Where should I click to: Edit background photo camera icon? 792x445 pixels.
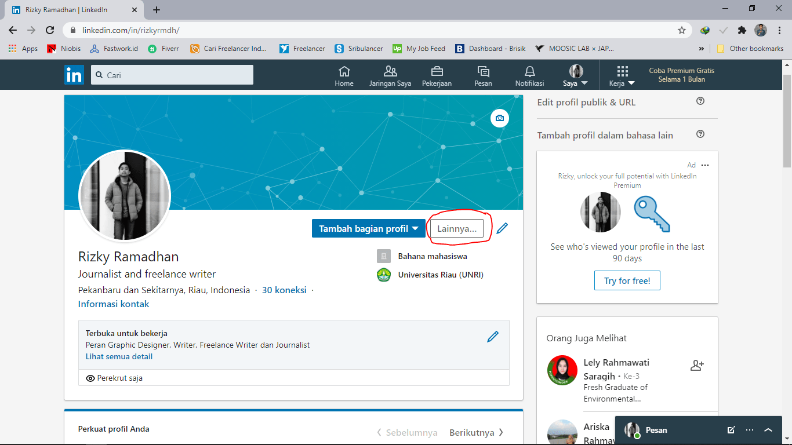[x=499, y=118]
